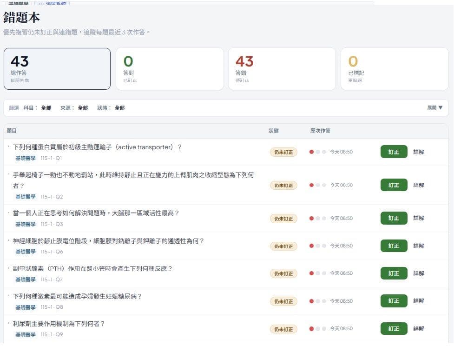Click 仍未訂正 badge on Q6 row

tap(283, 246)
